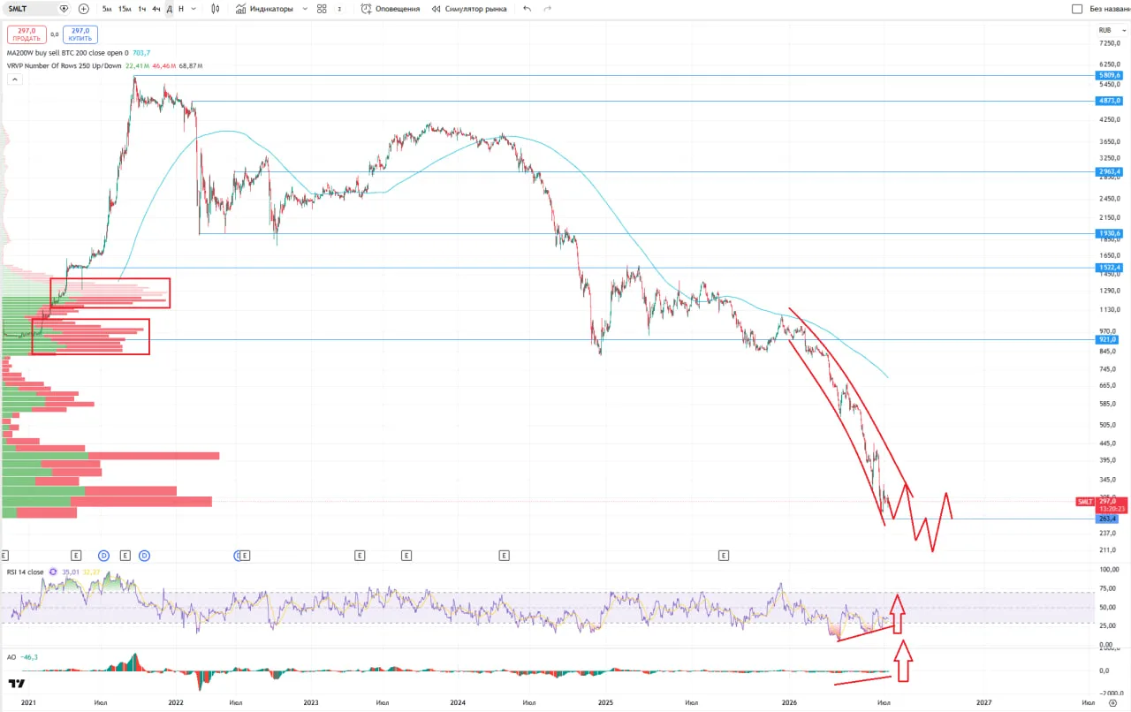Click the first dividend D marker on timeline
The height and width of the screenshot is (712, 1131).
pos(103,556)
